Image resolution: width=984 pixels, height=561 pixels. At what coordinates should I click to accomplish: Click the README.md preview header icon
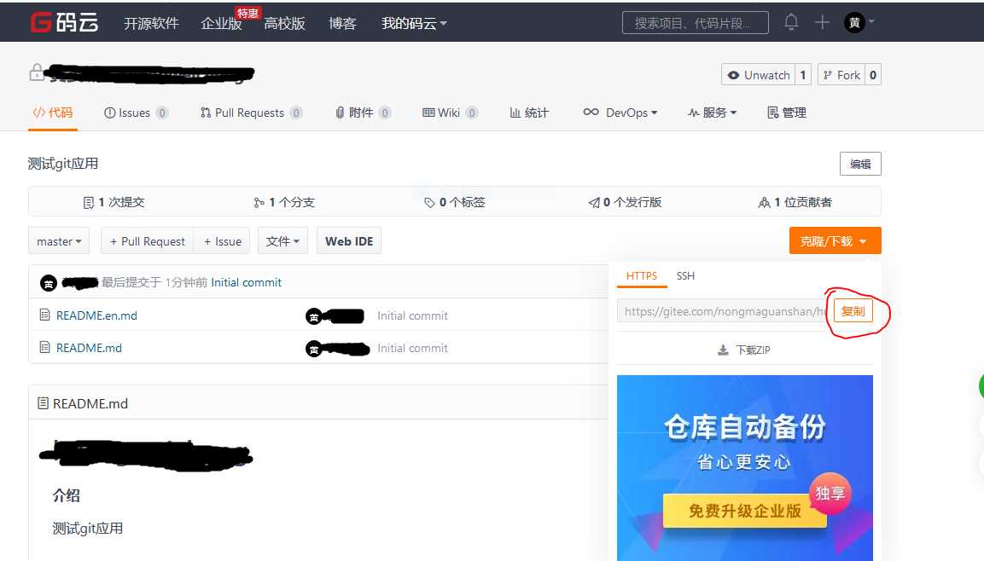[x=43, y=403]
